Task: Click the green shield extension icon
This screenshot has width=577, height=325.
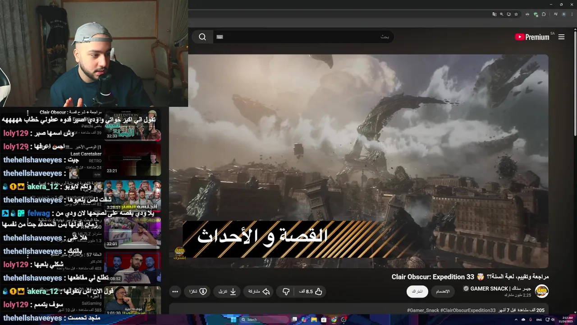Action: click(x=536, y=14)
